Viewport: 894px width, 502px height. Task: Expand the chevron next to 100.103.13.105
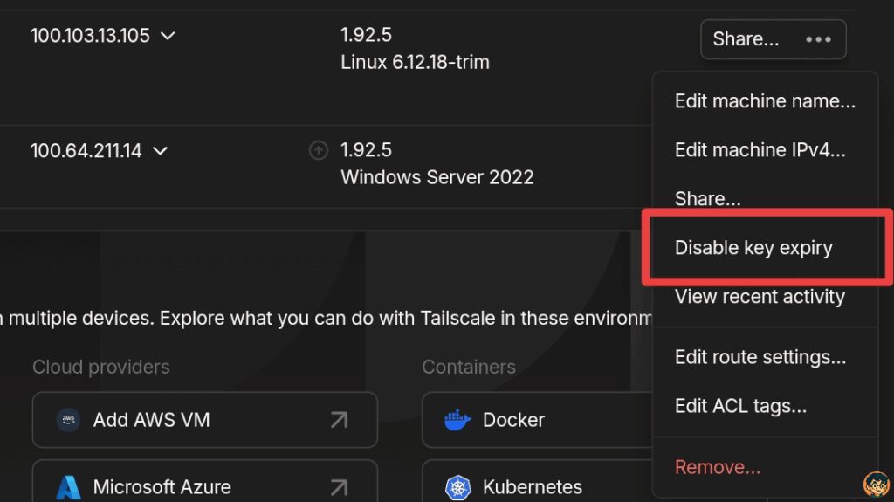168,37
